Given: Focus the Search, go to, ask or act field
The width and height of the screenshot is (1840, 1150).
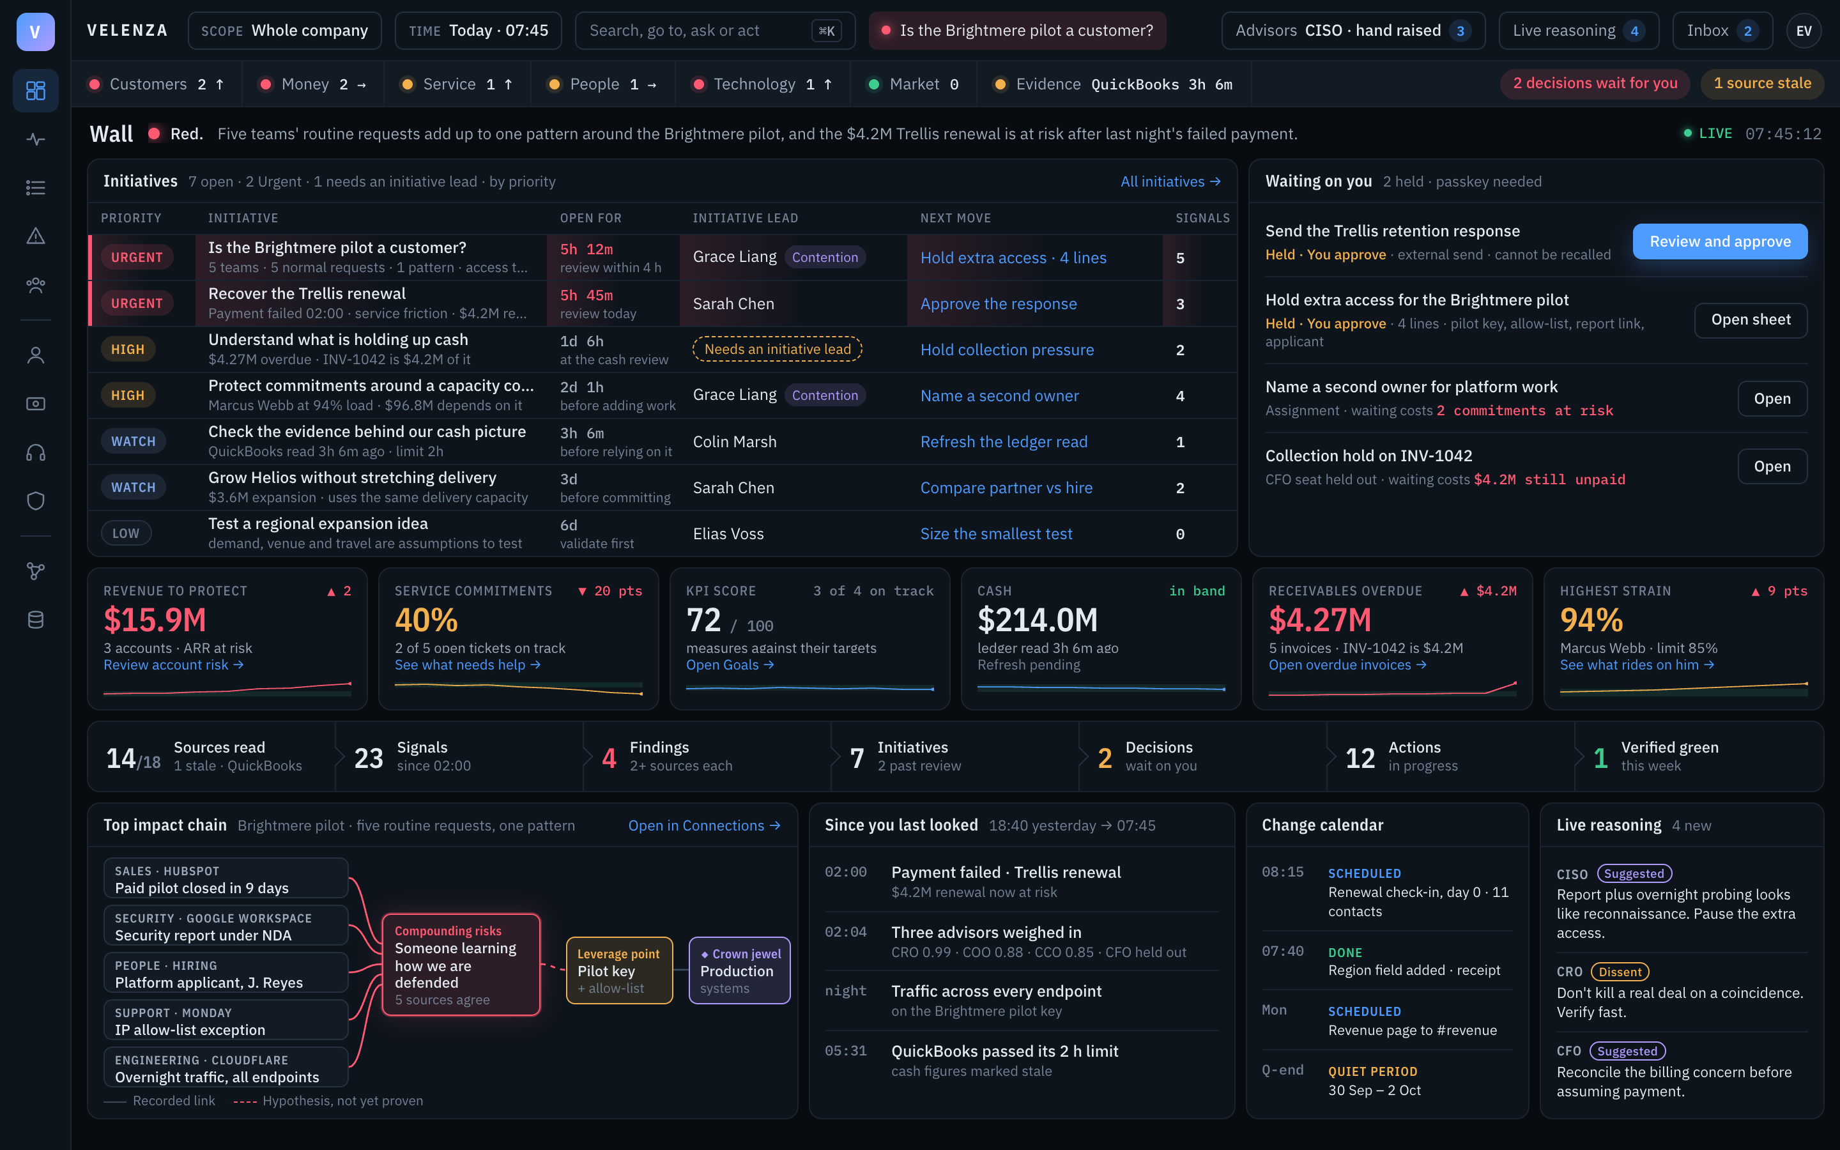Looking at the screenshot, I should (715, 31).
